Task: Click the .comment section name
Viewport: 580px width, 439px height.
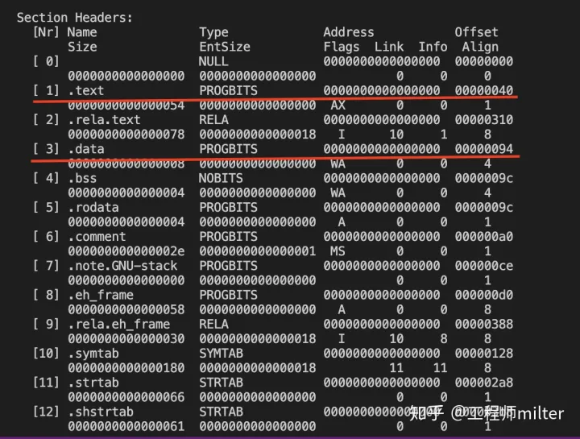Action: [97, 237]
